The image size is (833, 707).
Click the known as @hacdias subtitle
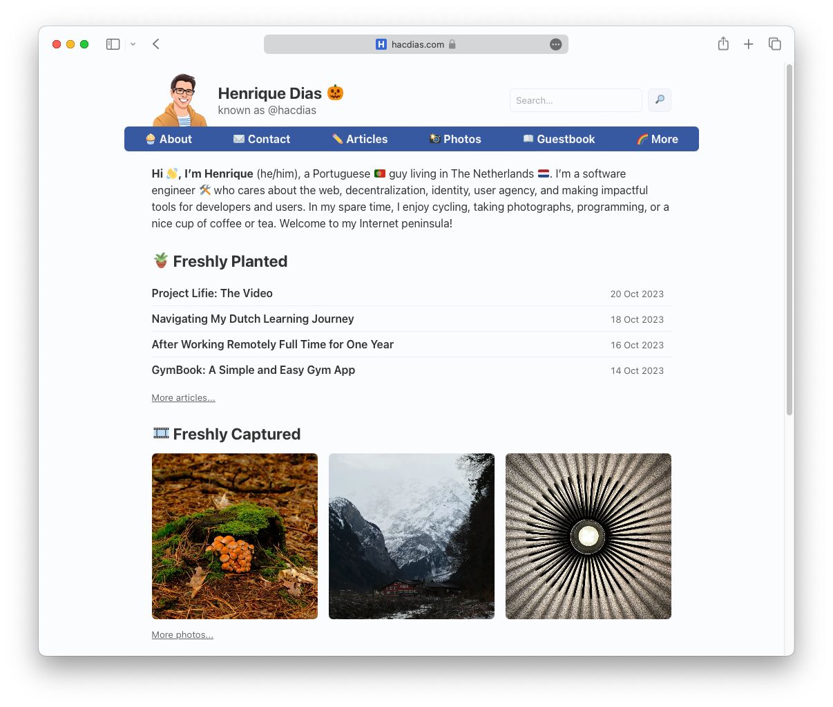[267, 110]
